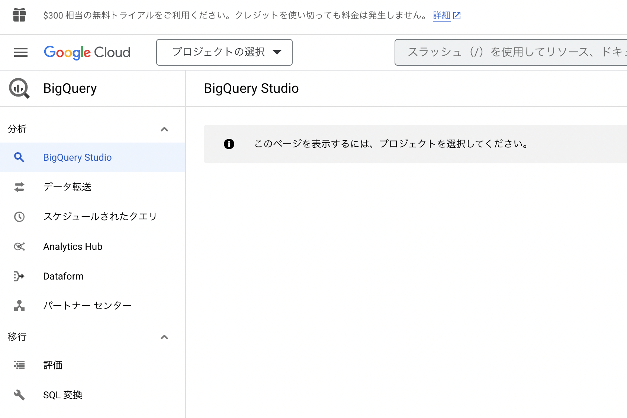
Task: Open the hamburger navigation menu
Action: pyautogui.click(x=21, y=52)
